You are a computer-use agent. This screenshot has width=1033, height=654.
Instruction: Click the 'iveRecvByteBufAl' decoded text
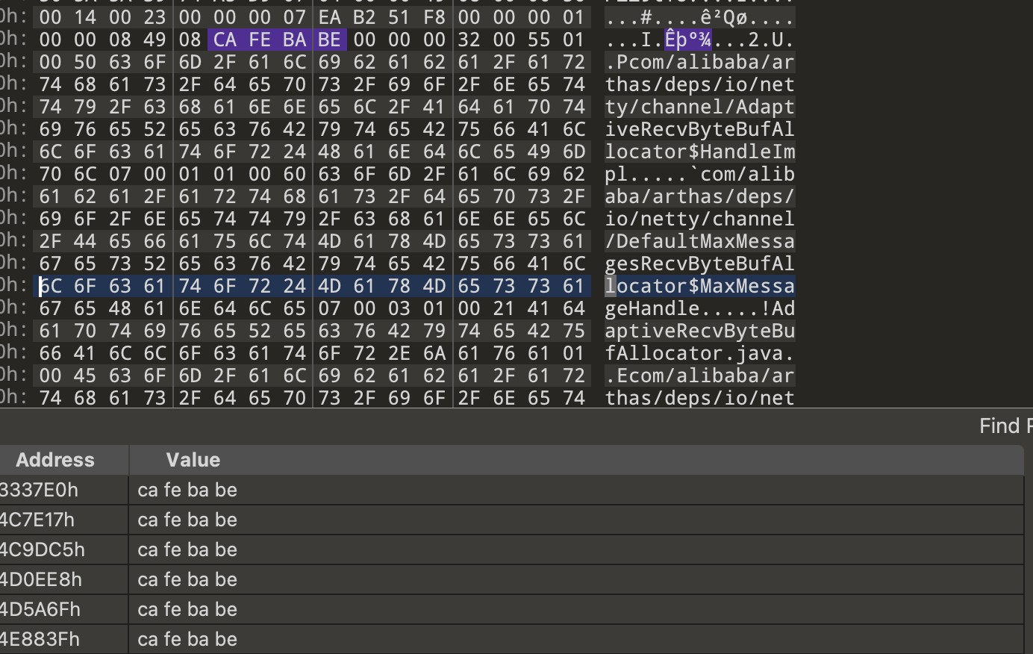pos(699,129)
